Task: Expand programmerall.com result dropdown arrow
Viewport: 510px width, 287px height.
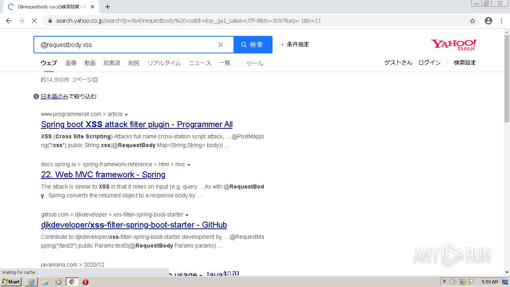Action: (x=126, y=115)
